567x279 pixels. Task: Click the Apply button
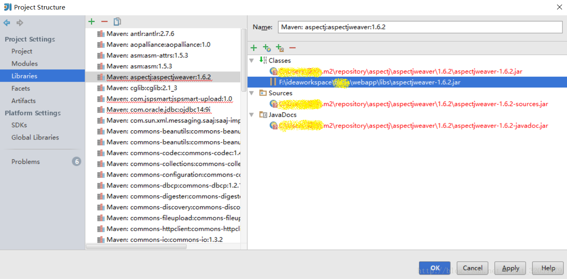point(510,268)
